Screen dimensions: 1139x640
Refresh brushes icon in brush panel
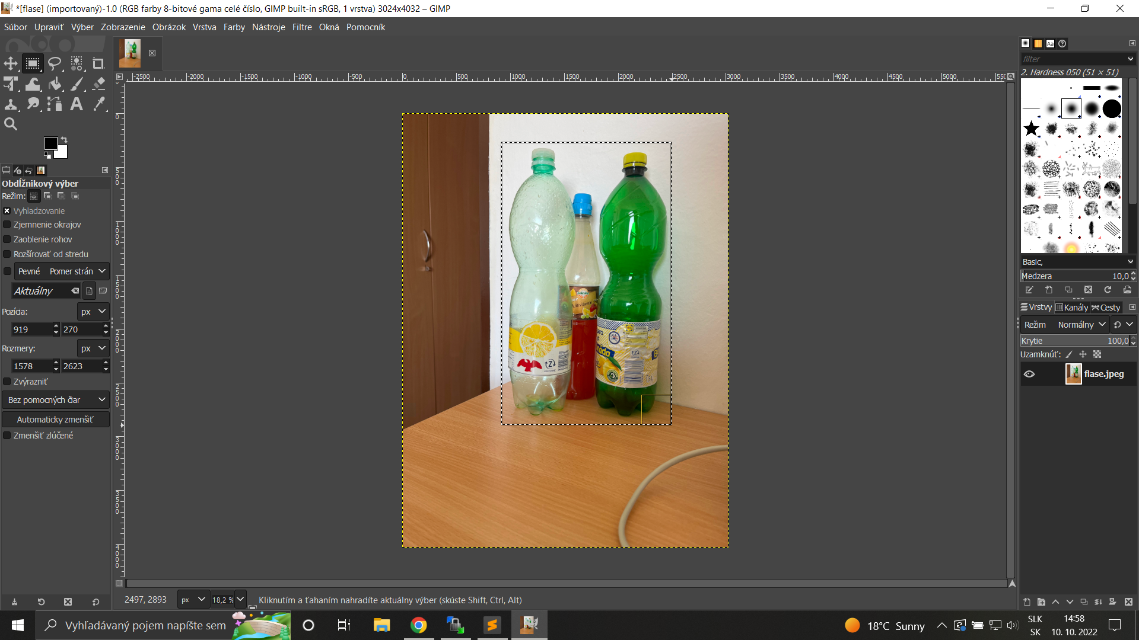[x=1108, y=290]
